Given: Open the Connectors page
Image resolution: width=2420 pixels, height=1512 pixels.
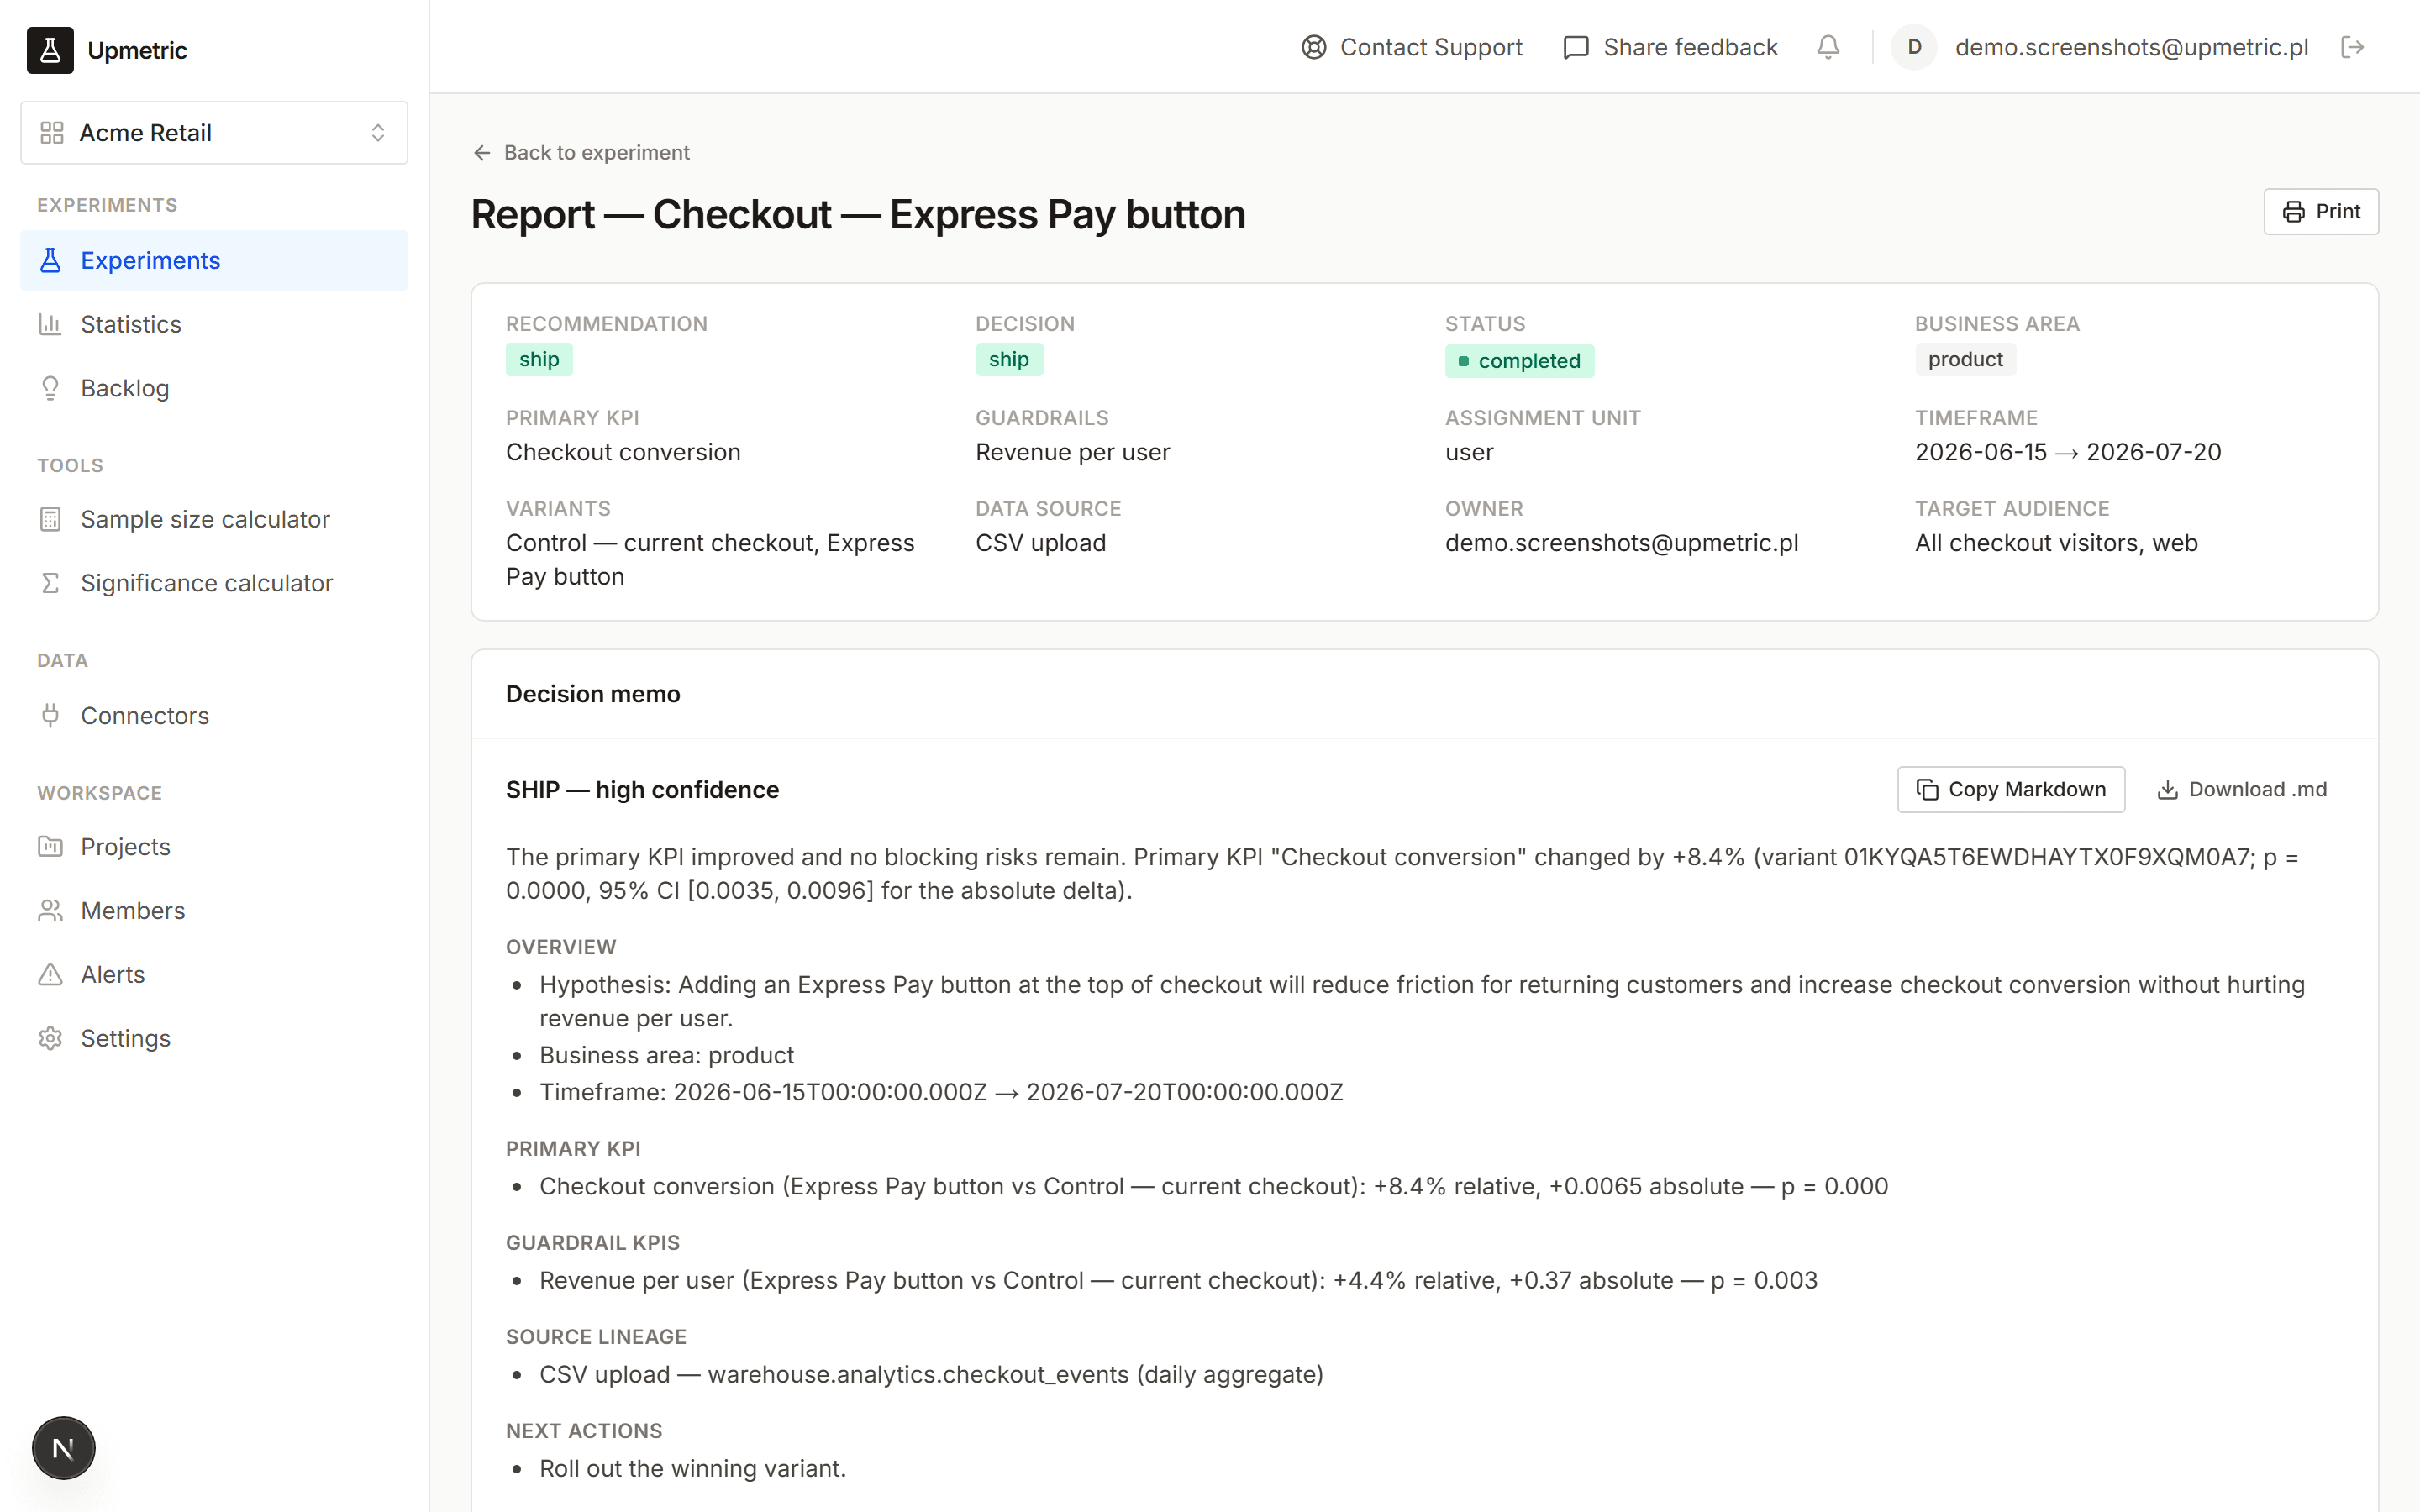Looking at the screenshot, I should (214, 715).
